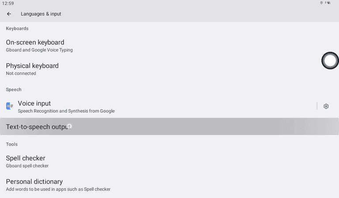Go back using the arrow icon
The height and width of the screenshot is (198, 339).
tap(9, 14)
